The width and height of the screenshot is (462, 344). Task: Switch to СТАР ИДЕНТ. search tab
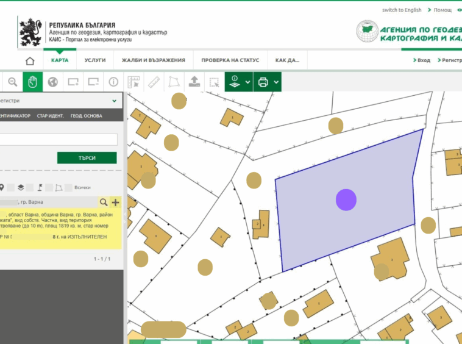(50, 116)
